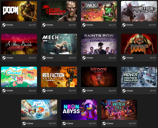
Task: Open the Clouzy! game thumbnail
Action: [x=19, y=77]
